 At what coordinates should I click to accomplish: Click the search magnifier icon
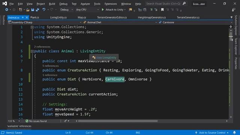184,3
